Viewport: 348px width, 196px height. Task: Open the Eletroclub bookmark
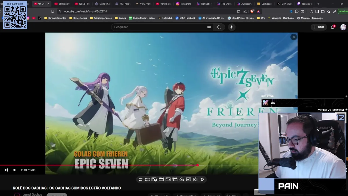pos(165,18)
